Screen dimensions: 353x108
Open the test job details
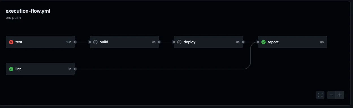coord(40,42)
